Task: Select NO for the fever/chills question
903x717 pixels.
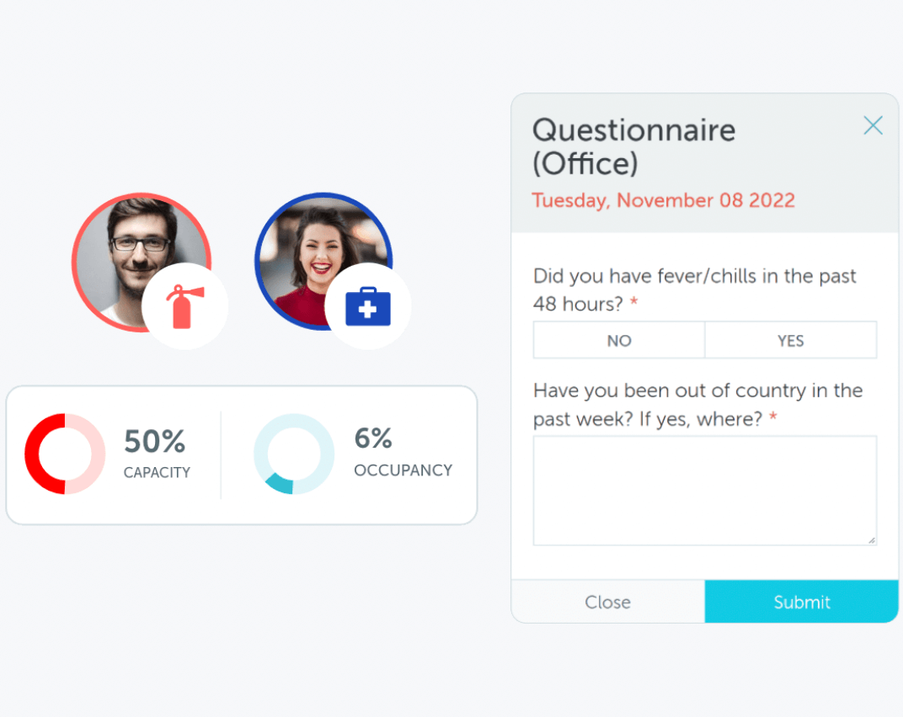Action: tap(619, 340)
